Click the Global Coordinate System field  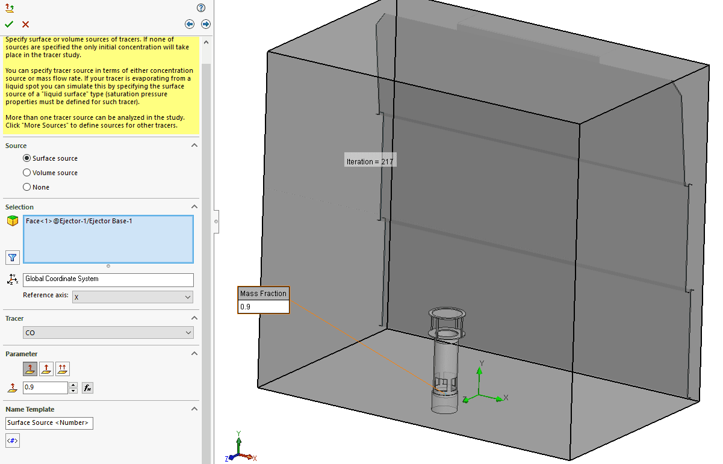[x=108, y=279]
